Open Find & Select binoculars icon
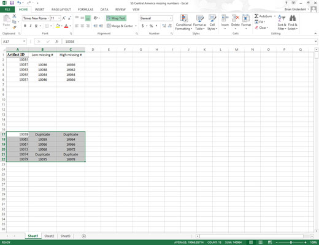The image size is (319, 245). pos(293,18)
